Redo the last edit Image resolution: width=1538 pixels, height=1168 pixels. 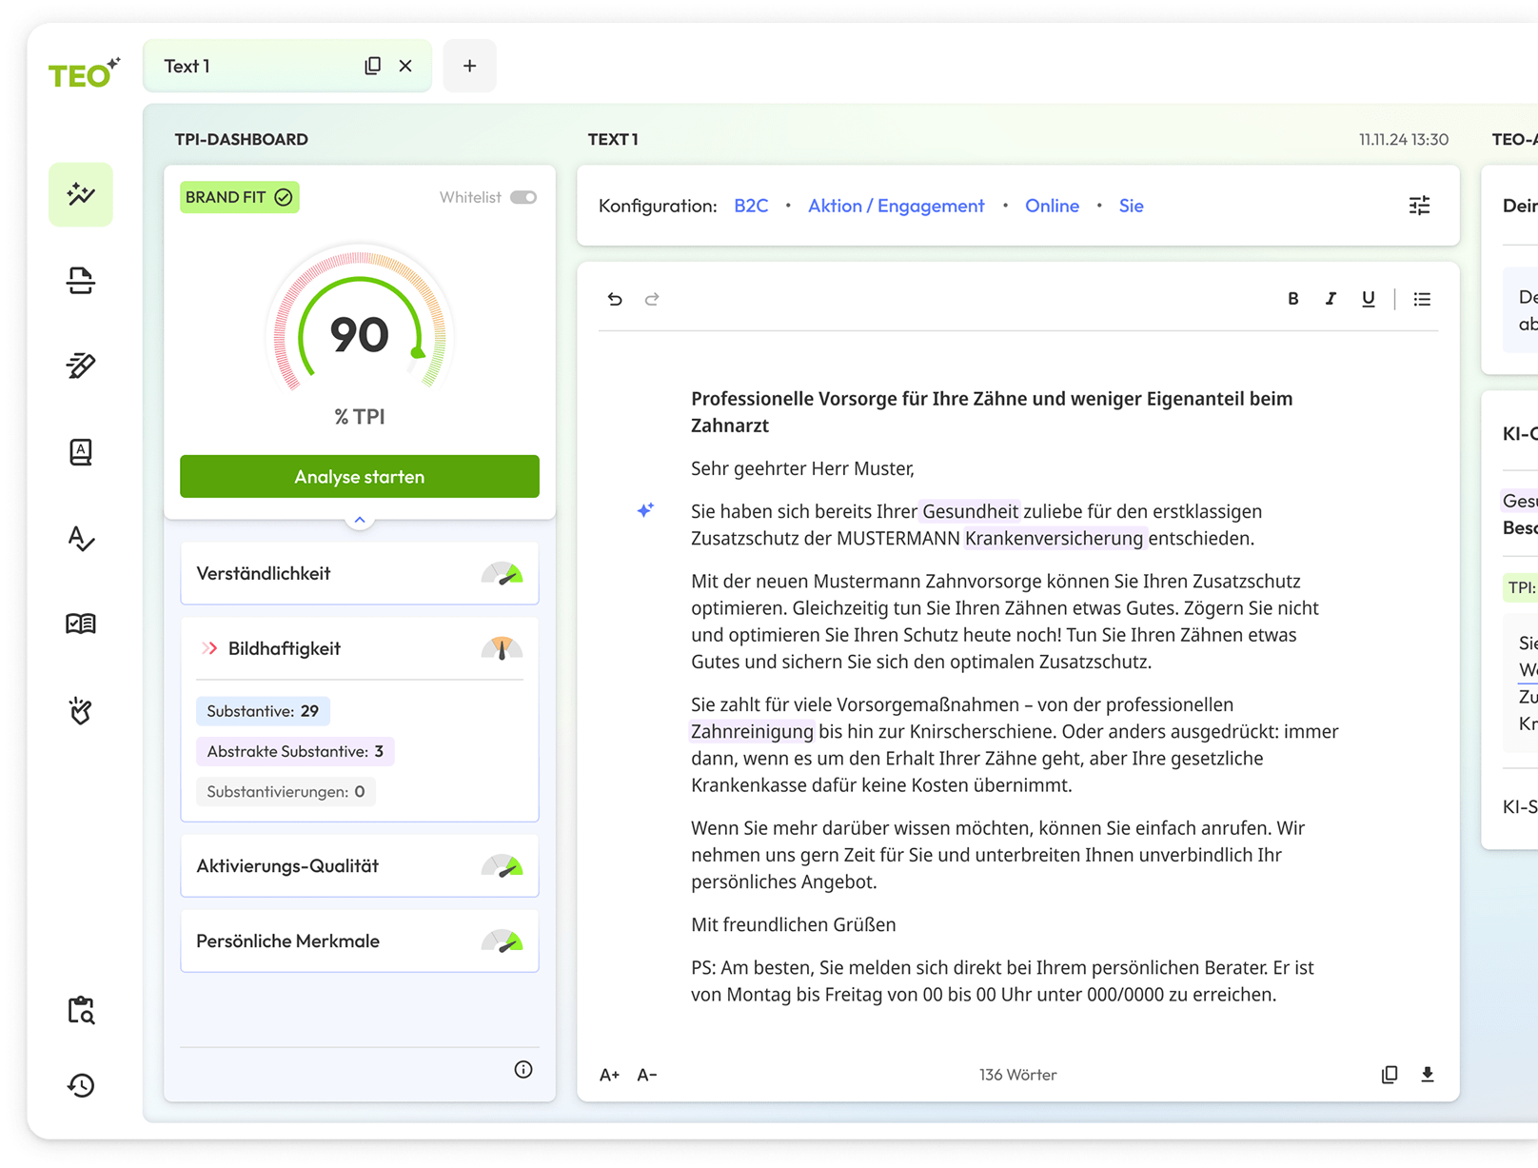[652, 299]
